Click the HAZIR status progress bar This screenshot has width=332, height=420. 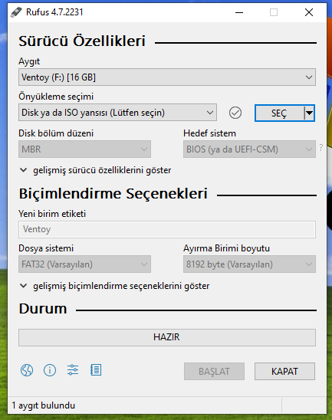167,337
